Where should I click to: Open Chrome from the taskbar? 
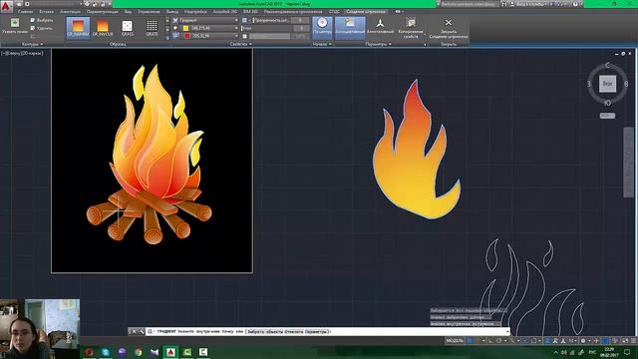138,352
